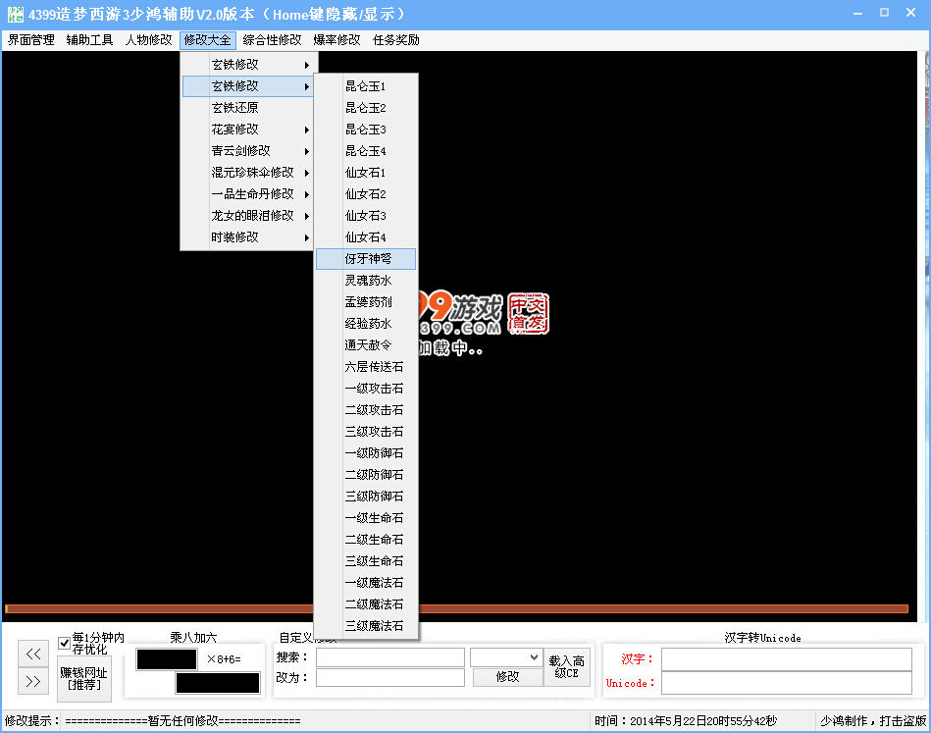Image resolution: width=931 pixels, height=733 pixels.
Task: Open 修改大全 menu
Action: coord(207,40)
